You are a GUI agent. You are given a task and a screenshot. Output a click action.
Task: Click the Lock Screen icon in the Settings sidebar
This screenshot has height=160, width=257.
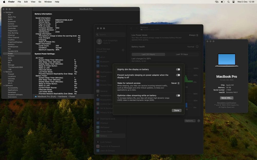point(98,142)
